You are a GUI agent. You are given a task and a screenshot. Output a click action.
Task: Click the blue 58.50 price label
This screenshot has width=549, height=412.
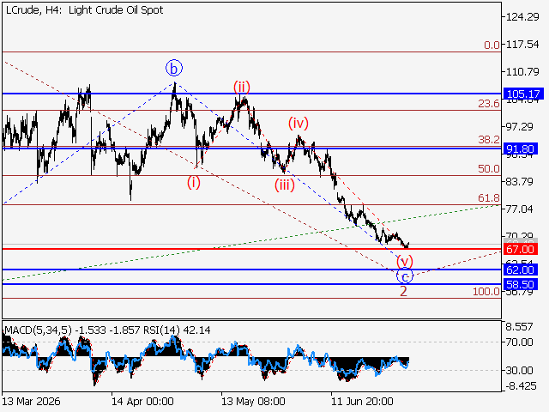click(521, 284)
